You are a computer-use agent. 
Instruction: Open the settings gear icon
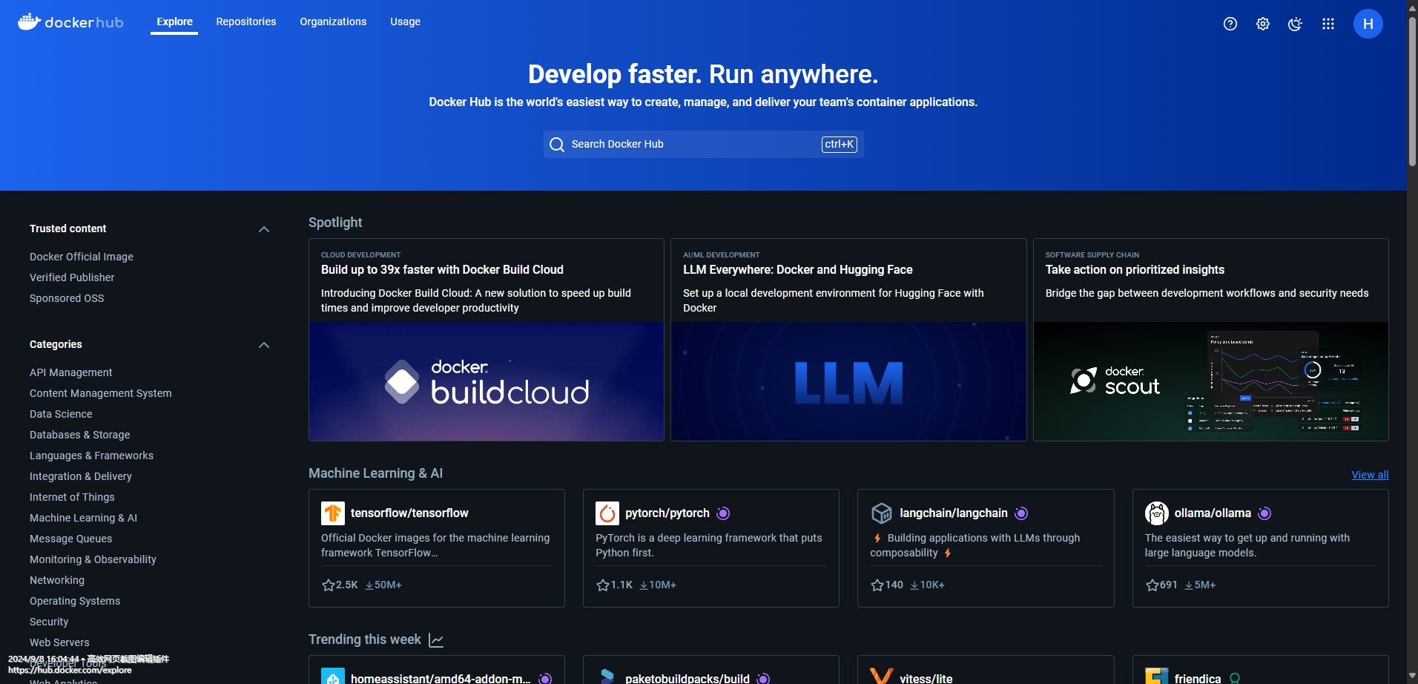point(1263,24)
